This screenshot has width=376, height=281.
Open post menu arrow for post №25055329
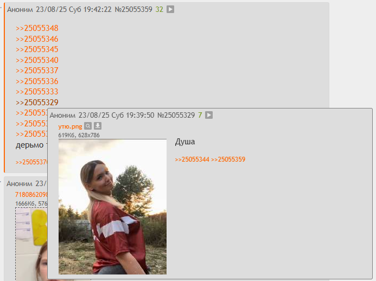[209, 115]
